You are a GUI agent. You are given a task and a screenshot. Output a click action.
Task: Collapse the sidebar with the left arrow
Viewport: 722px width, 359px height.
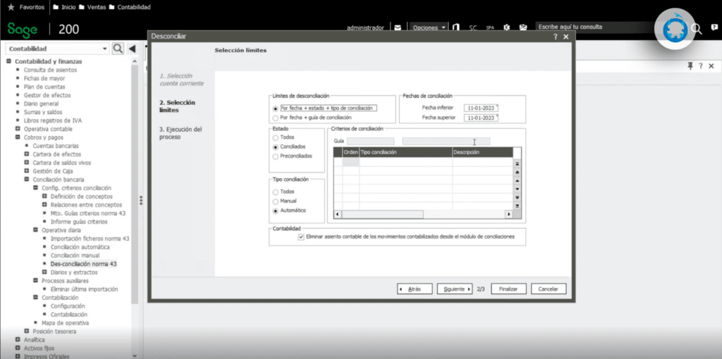(132, 49)
